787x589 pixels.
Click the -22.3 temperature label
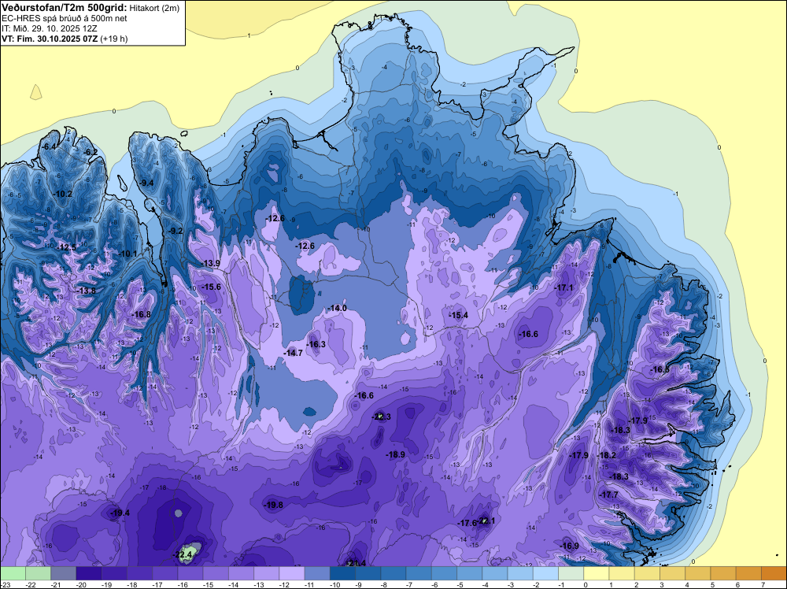381,417
